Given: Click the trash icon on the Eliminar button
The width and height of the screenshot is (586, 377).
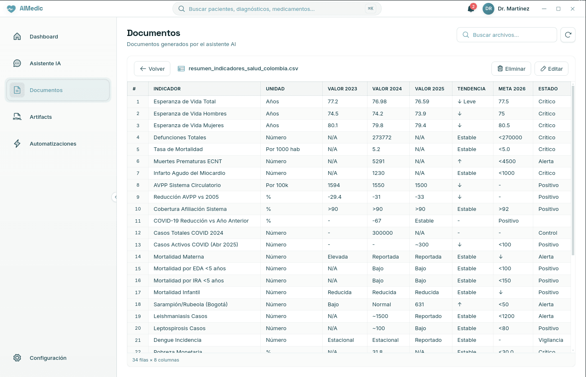Looking at the screenshot, I should (x=501, y=69).
